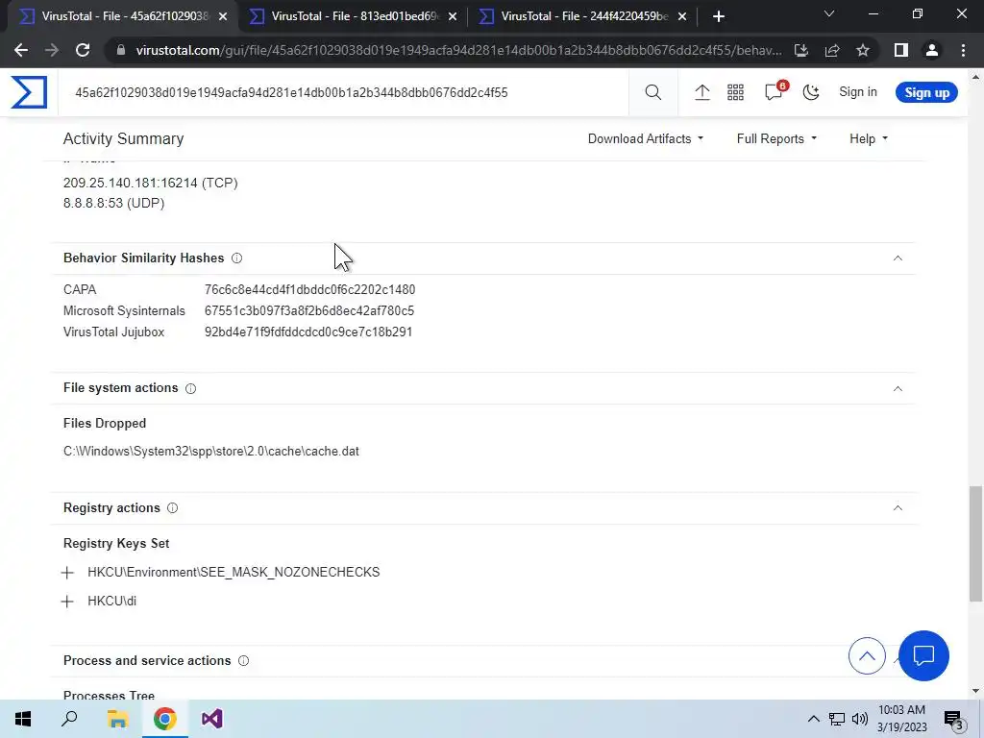Viewport: 984px width, 738px height.
Task: Click the address bar URL
Action: (458, 50)
